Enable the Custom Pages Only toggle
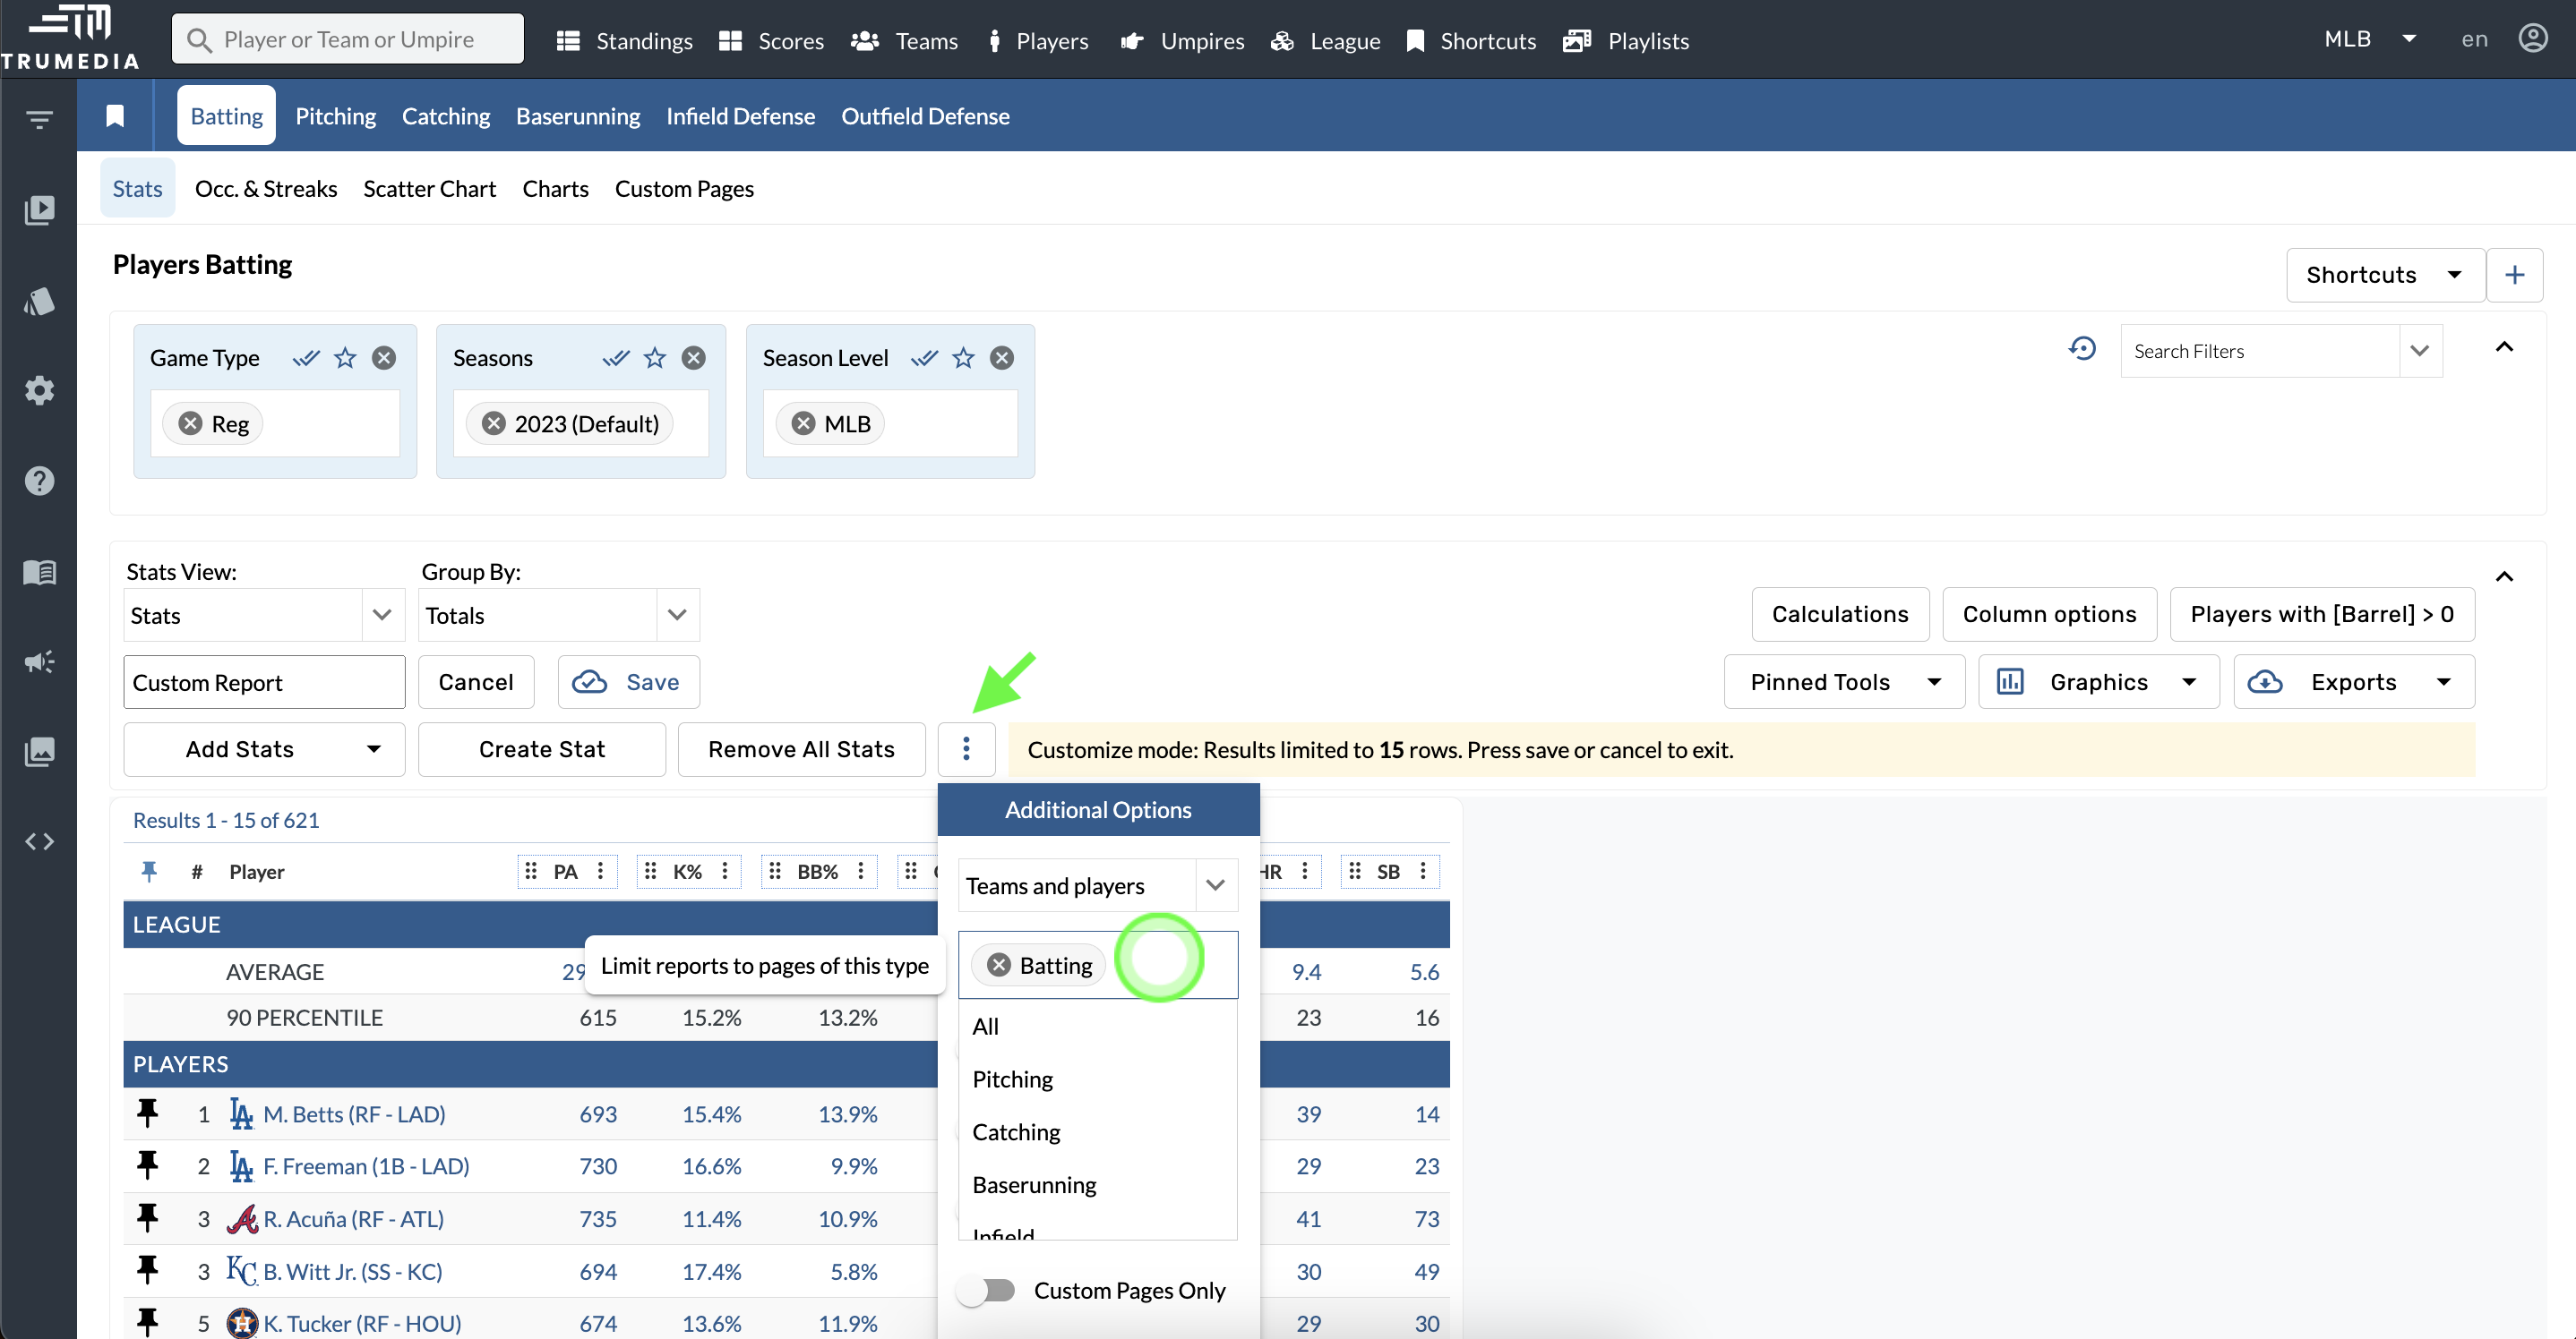The image size is (2576, 1339). pos(987,1290)
